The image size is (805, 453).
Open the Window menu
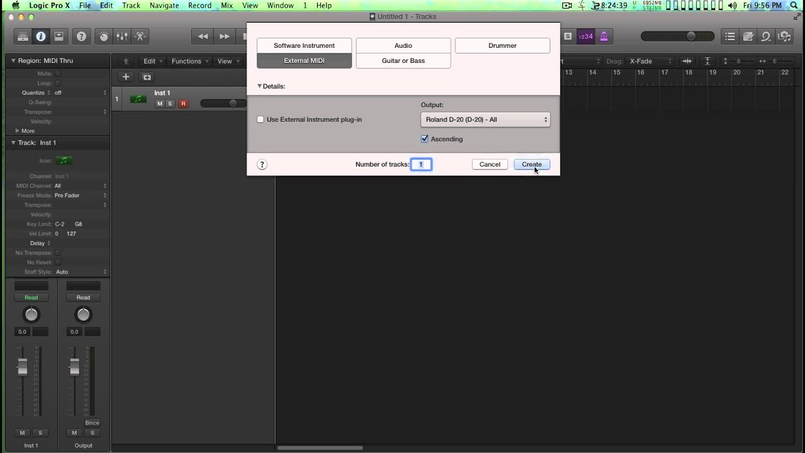pos(280,5)
